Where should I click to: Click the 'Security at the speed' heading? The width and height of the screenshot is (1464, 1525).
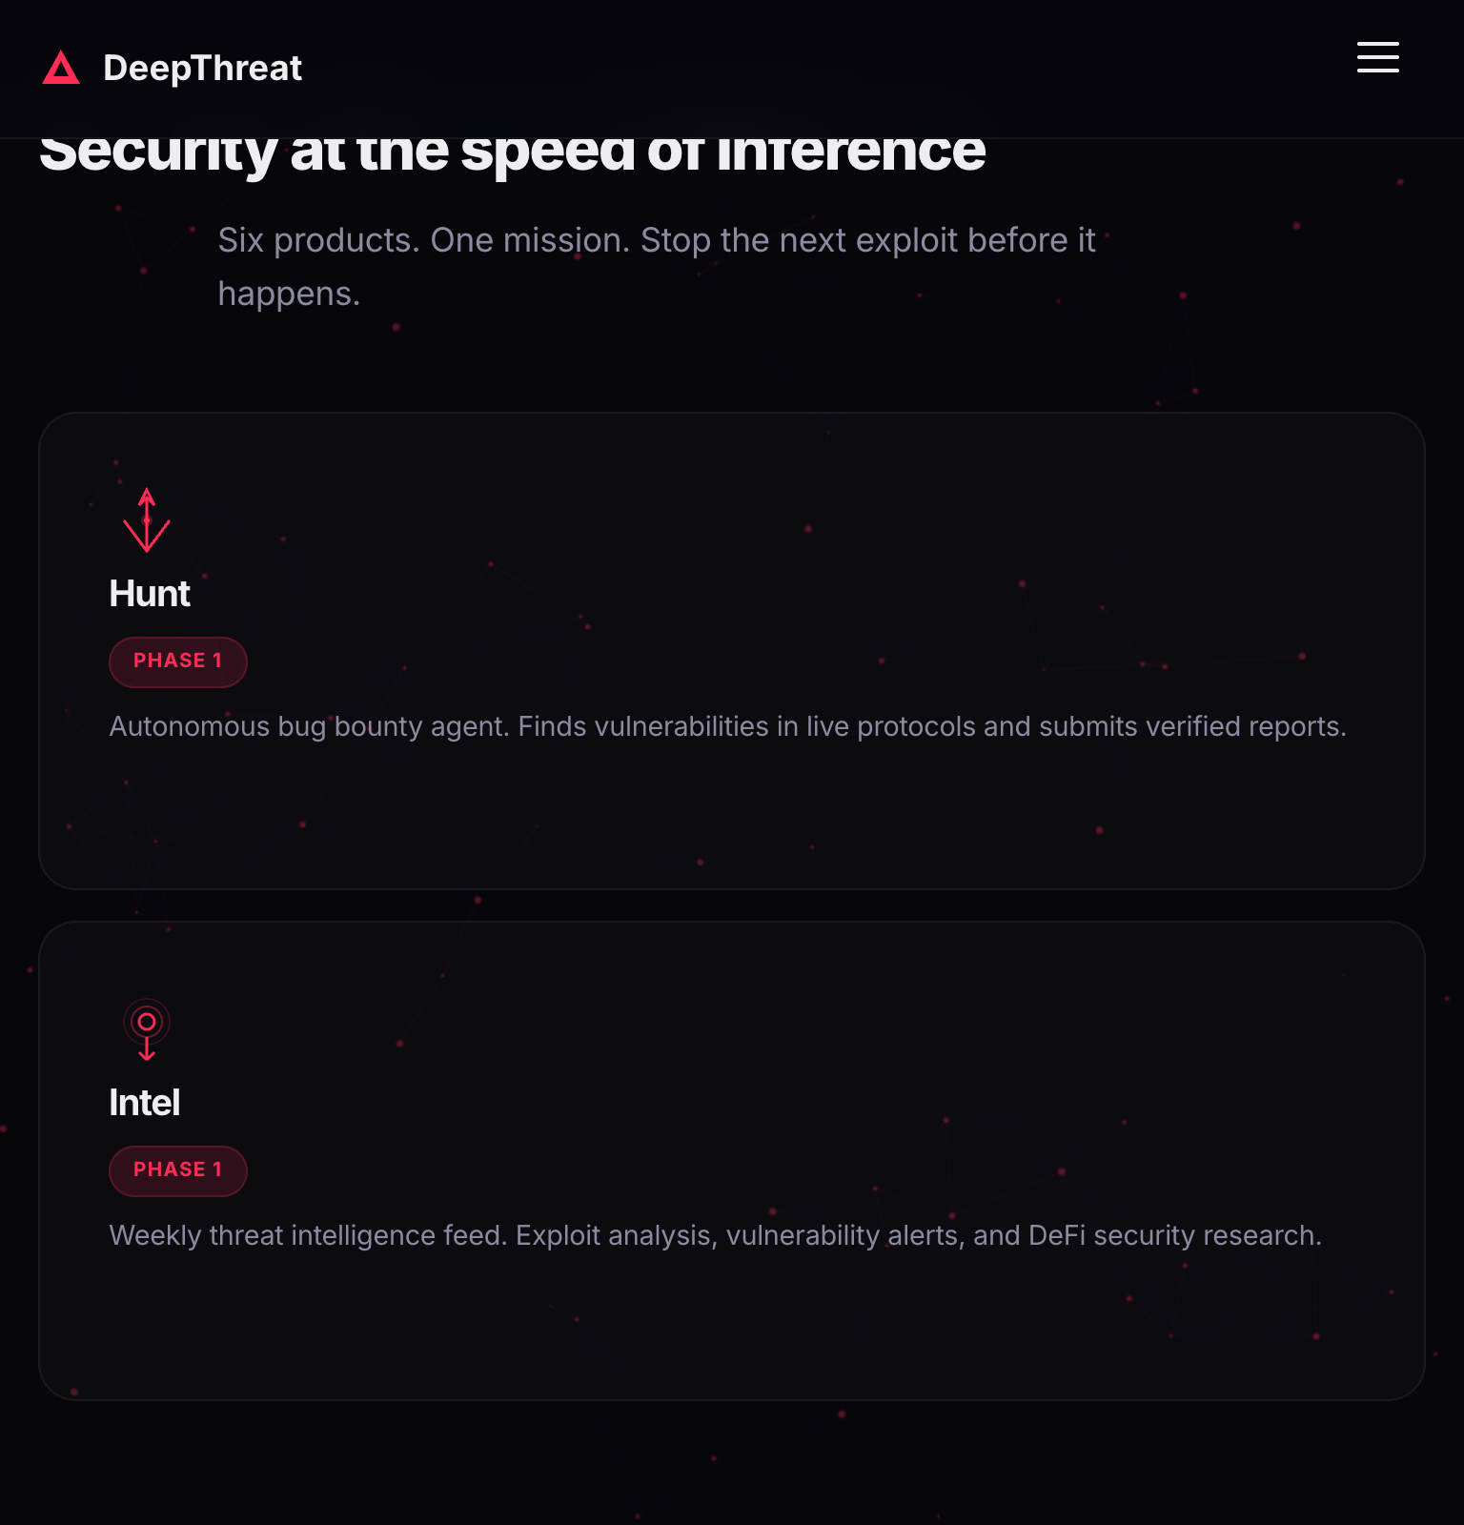click(x=513, y=154)
